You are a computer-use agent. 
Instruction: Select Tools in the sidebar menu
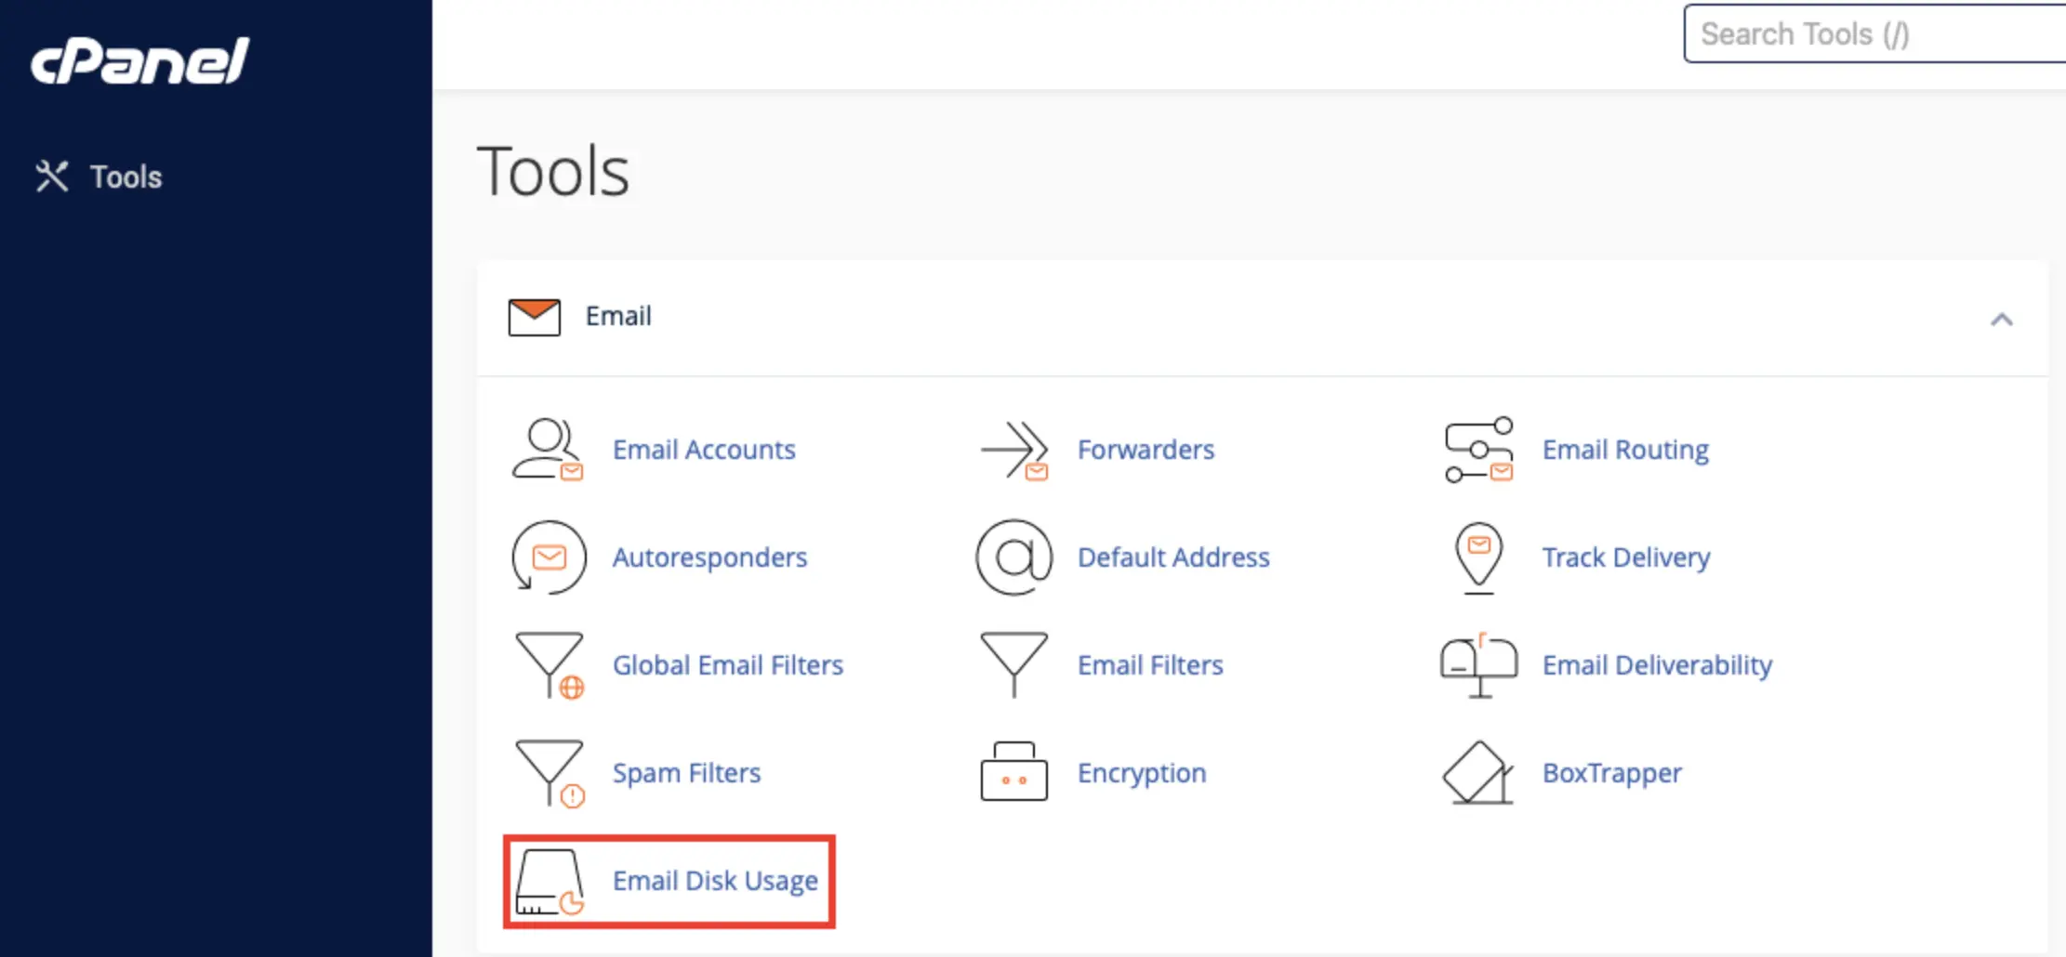[126, 177]
